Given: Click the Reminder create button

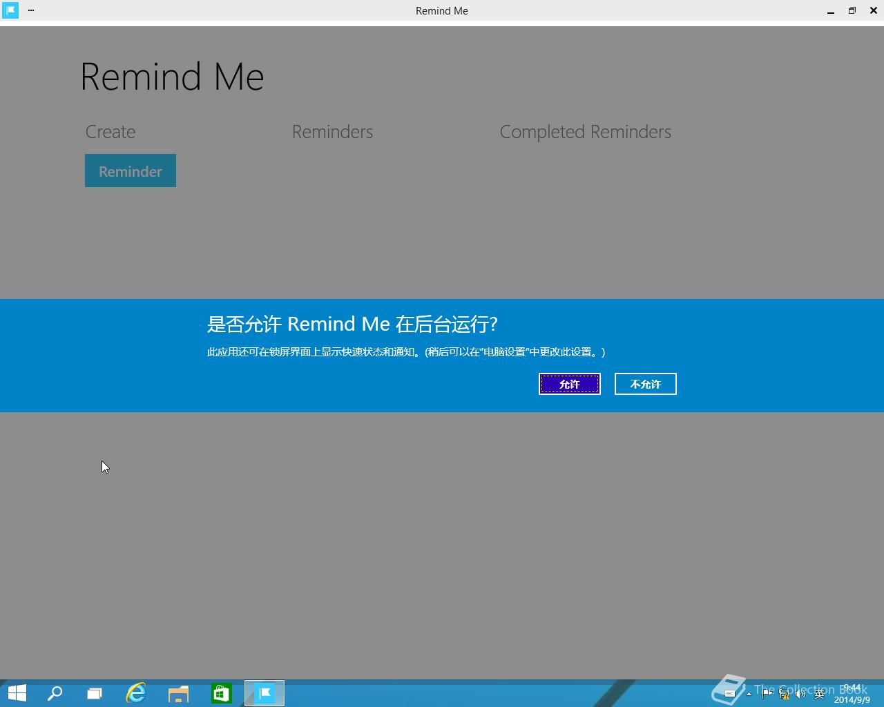Looking at the screenshot, I should [131, 171].
